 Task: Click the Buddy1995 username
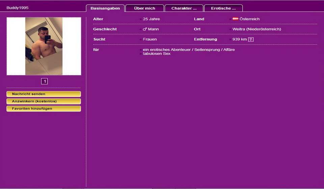18,7
